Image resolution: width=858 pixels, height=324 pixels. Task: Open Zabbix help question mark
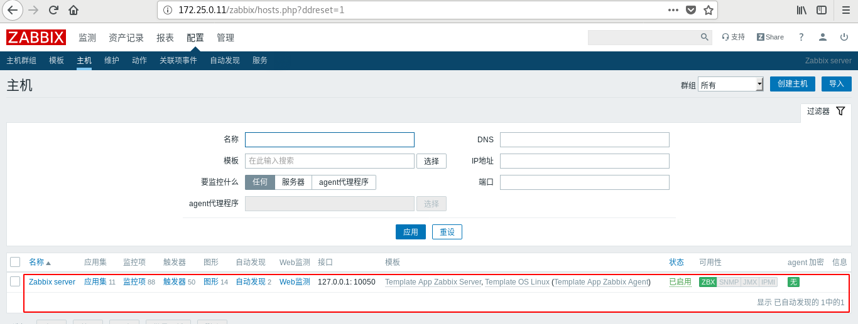pos(801,37)
